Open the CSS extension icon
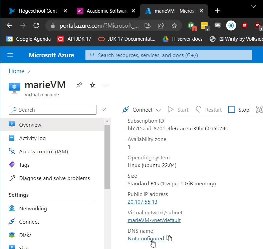This screenshot has height=249, width=263. coord(218,26)
